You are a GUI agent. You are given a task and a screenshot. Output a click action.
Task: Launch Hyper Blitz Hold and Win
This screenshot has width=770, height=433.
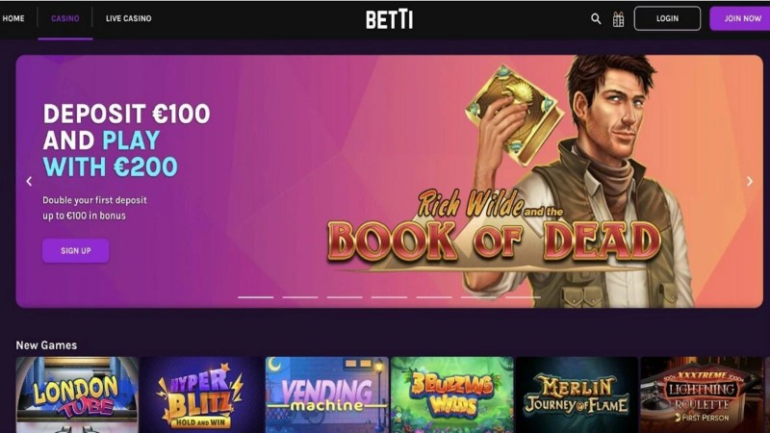click(x=202, y=395)
